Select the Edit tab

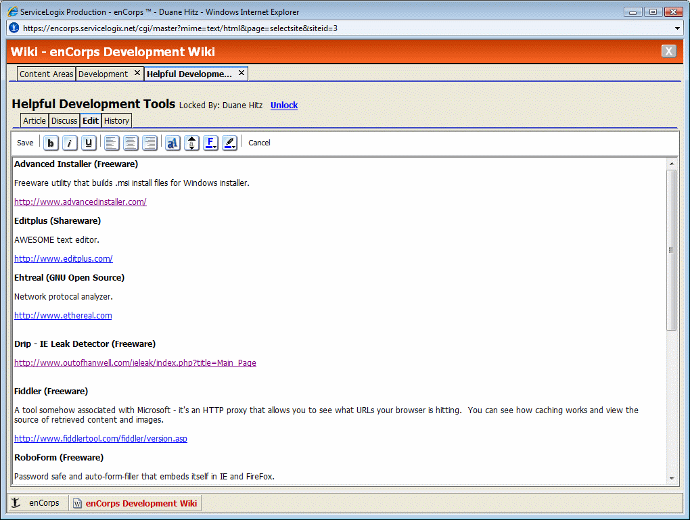[x=91, y=120]
